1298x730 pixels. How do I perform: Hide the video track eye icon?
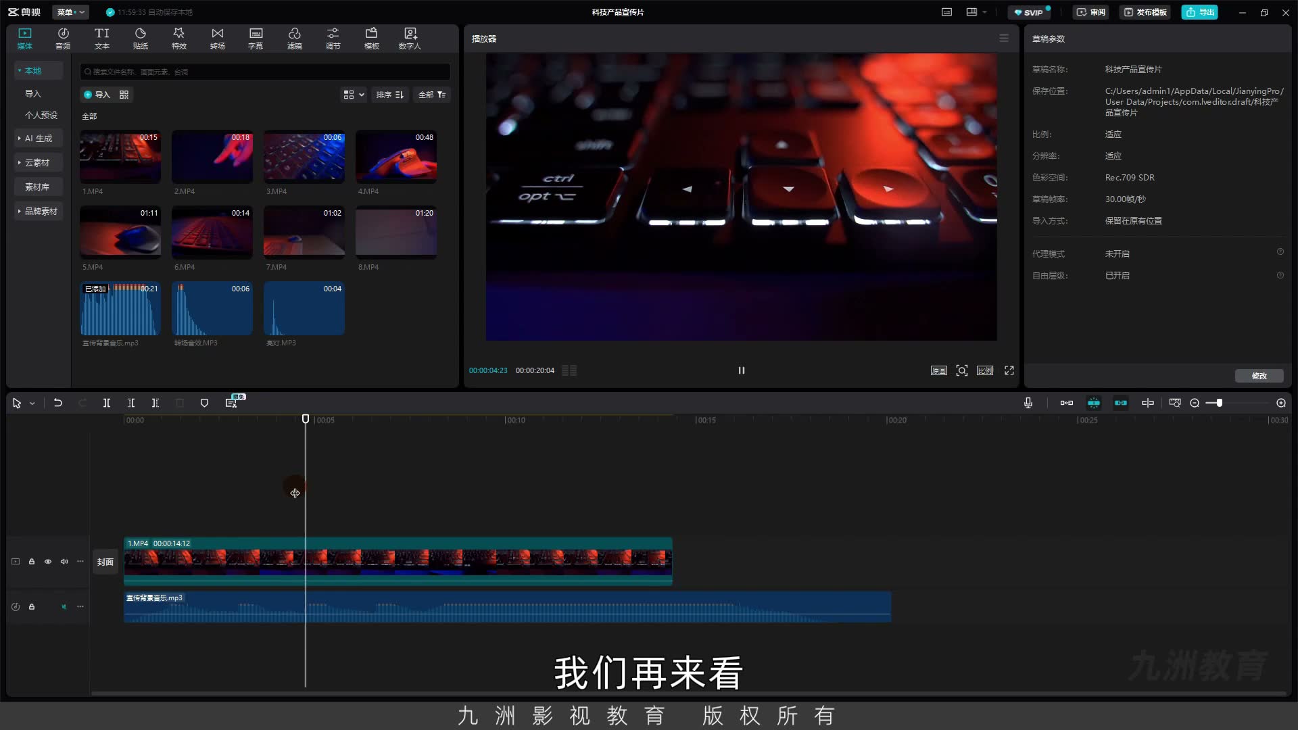(48, 562)
